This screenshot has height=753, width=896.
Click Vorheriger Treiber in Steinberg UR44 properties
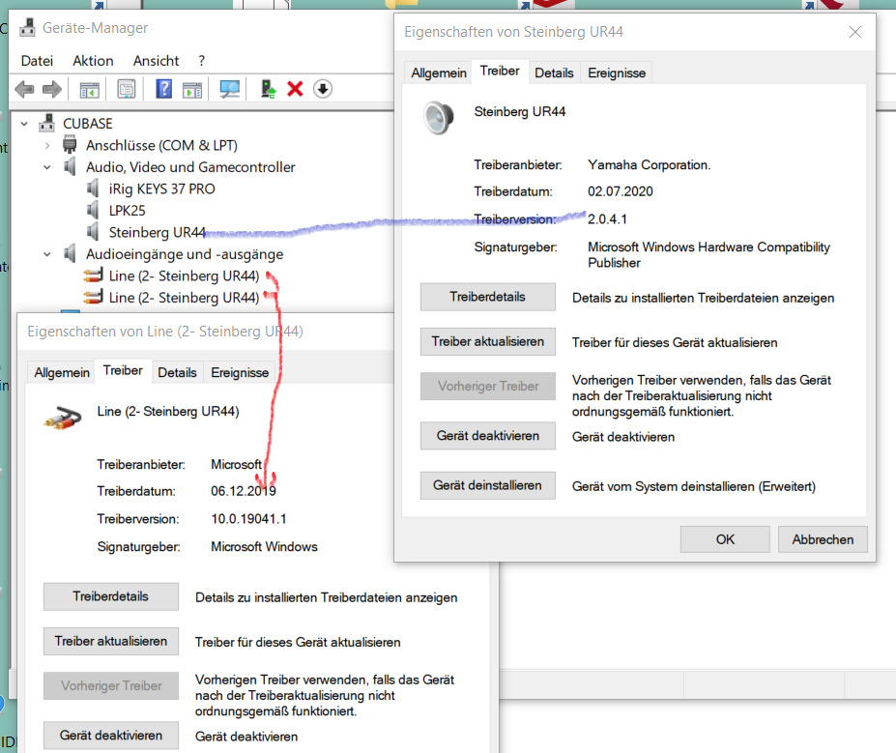pos(487,387)
